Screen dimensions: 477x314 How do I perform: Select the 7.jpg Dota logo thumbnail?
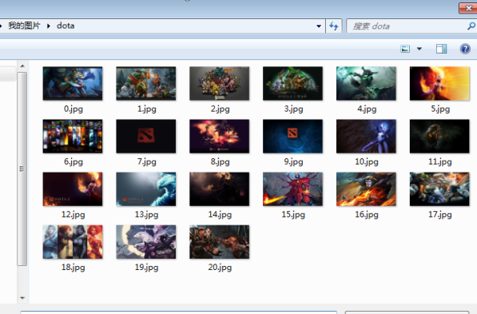click(x=146, y=137)
